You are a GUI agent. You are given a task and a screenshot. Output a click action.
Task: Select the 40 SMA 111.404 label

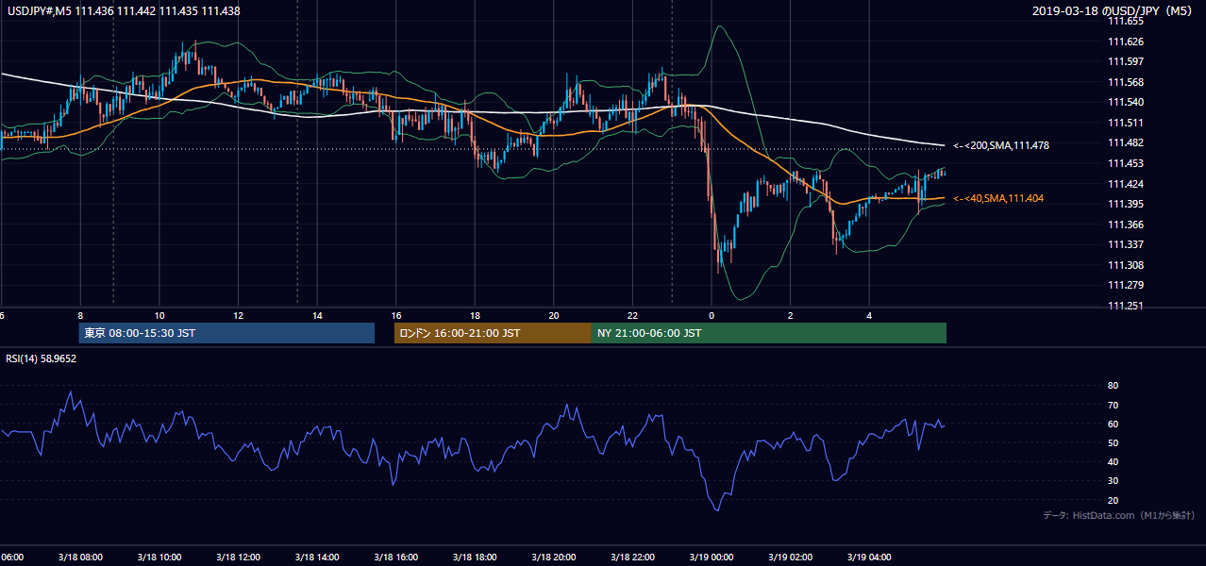(x=998, y=198)
